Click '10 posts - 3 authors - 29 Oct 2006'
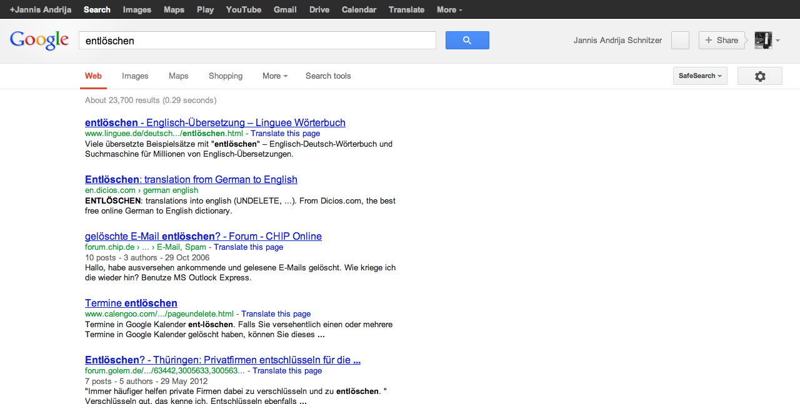Viewport: 800px width, 404px height. (x=147, y=257)
